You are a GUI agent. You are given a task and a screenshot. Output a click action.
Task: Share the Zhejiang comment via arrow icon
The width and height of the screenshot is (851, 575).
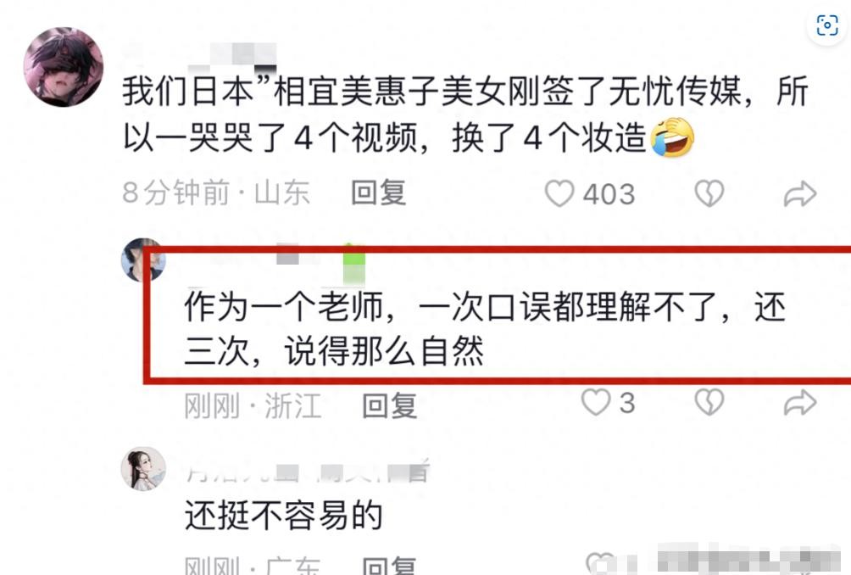coord(800,403)
